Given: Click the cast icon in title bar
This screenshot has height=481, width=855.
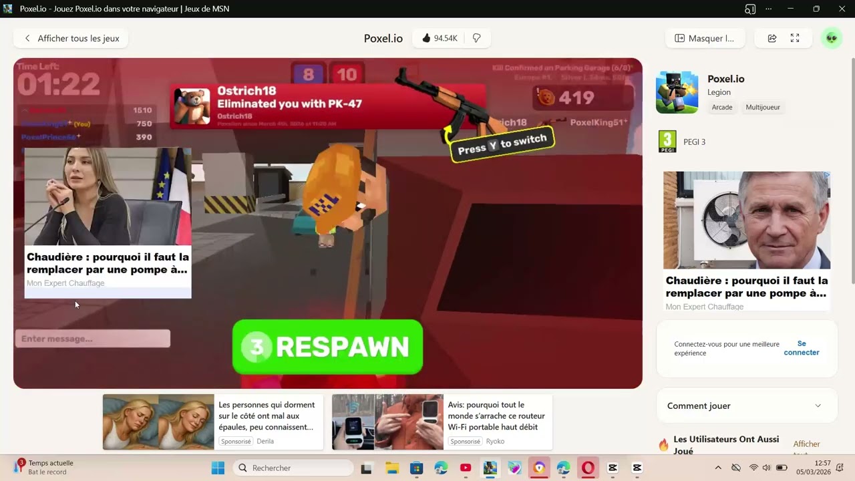Looking at the screenshot, I should tap(750, 9).
